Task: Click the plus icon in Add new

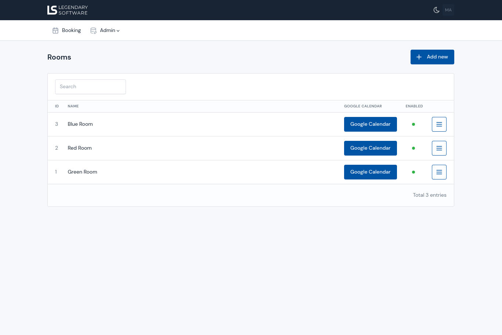Action: click(419, 57)
